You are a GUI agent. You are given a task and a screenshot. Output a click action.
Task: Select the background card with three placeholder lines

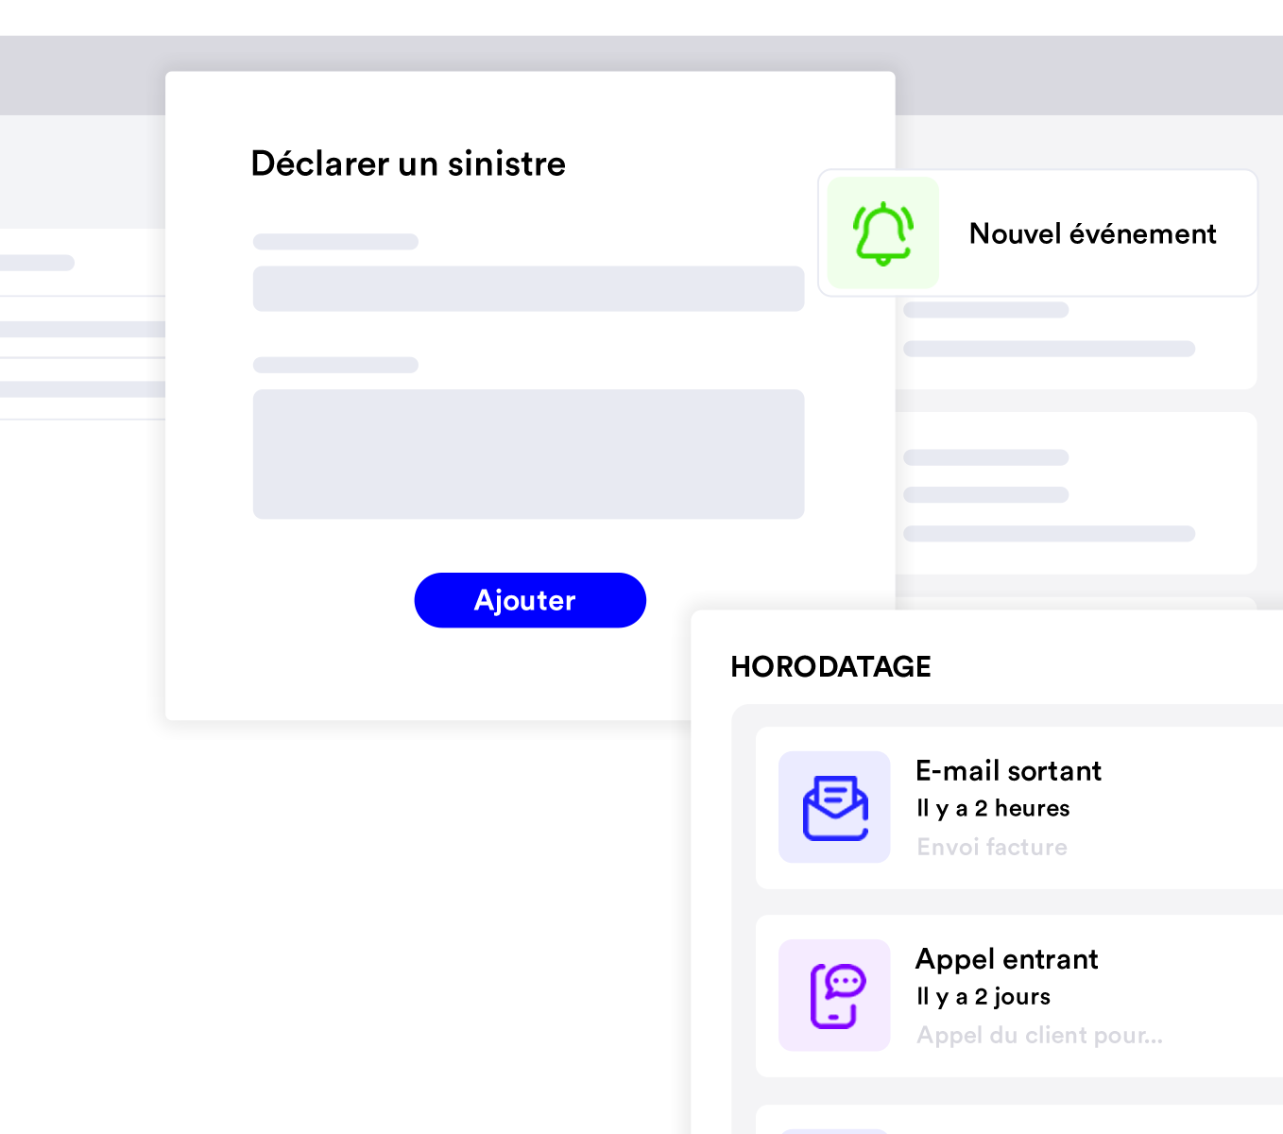click(x=1075, y=493)
